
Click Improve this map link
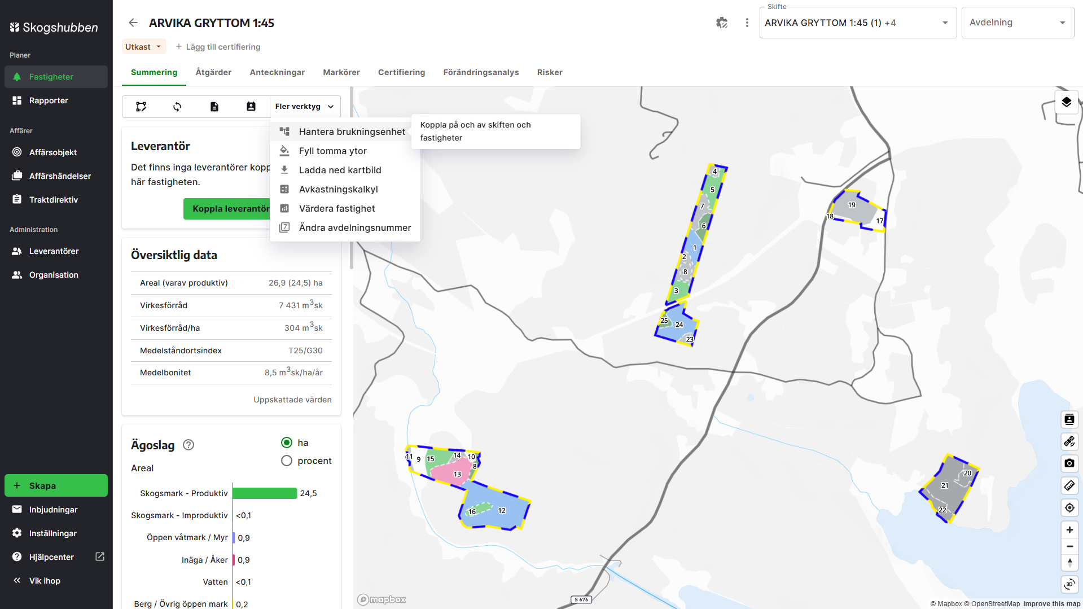pos(1052,604)
